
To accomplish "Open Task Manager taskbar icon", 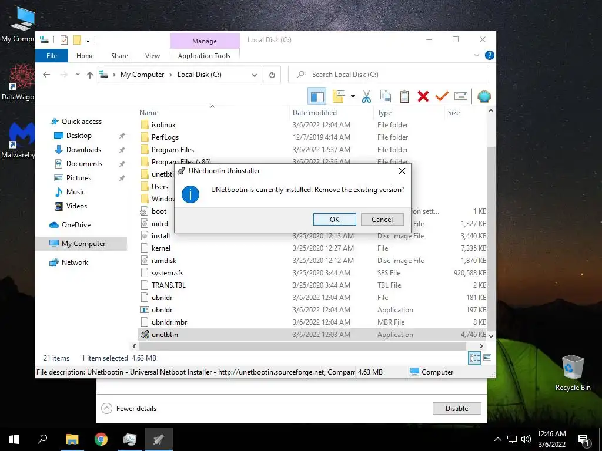I will point(130,439).
